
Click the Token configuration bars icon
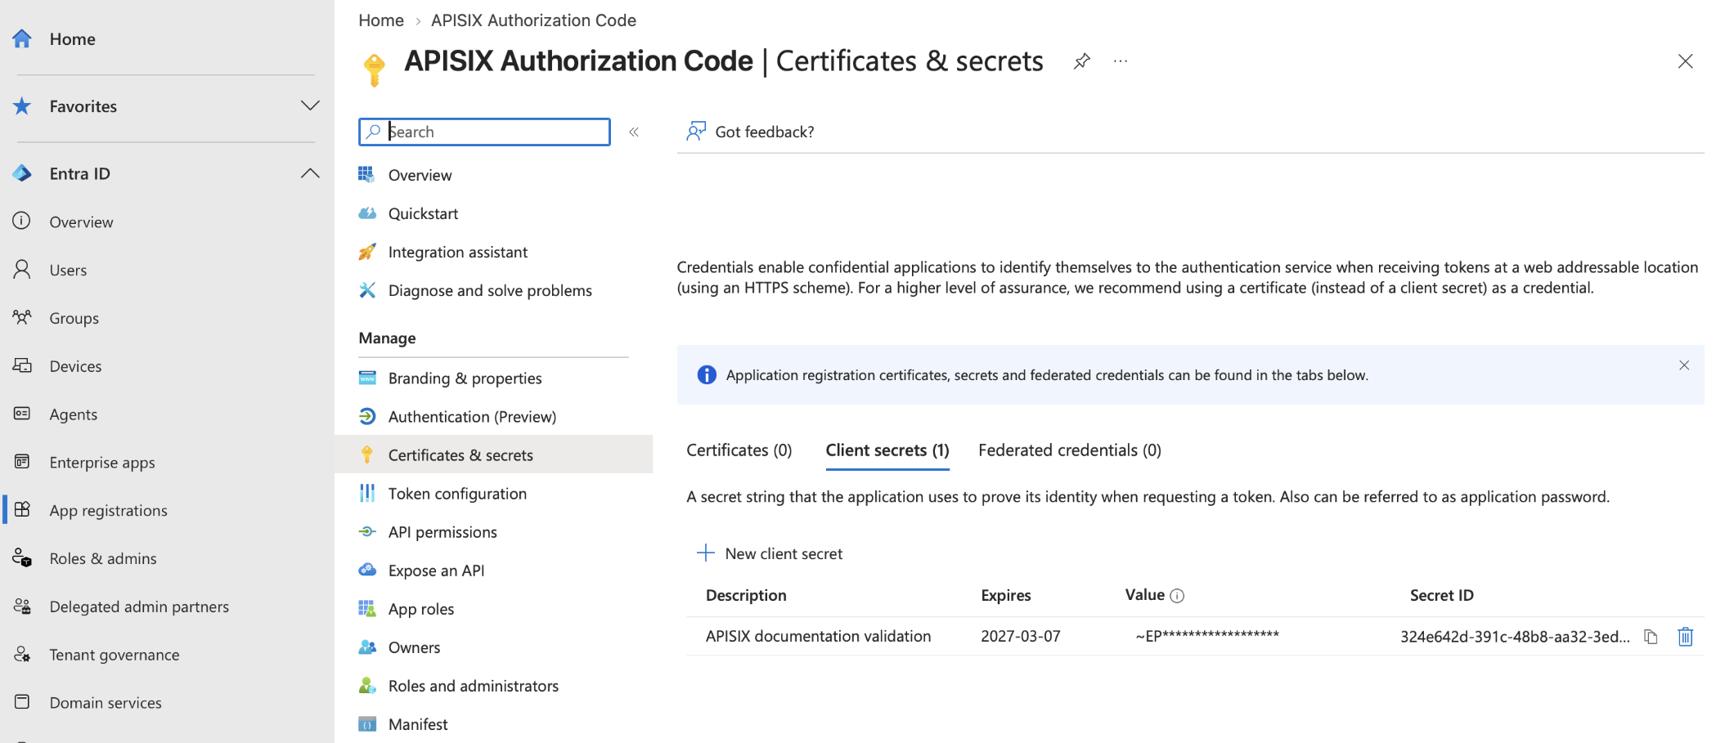click(x=367, y=493)
